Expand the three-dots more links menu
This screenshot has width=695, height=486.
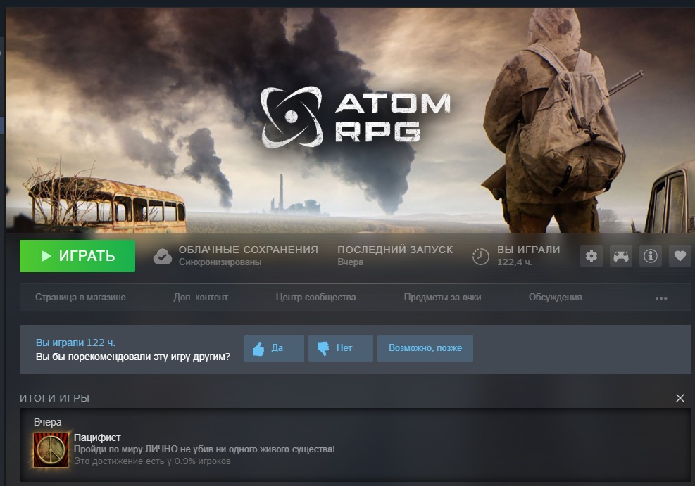tap(661, 298)
